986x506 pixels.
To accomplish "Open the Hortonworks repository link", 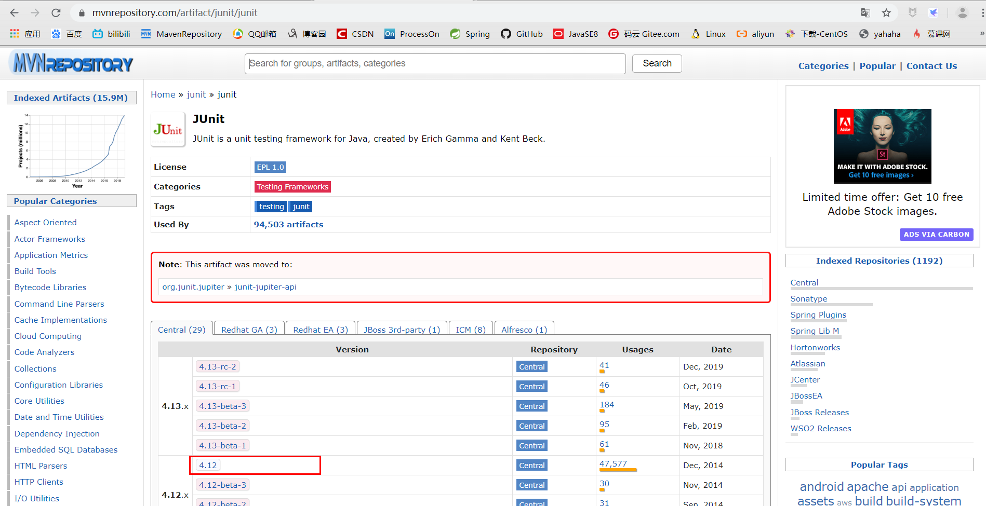I will [x=815, y=348].
